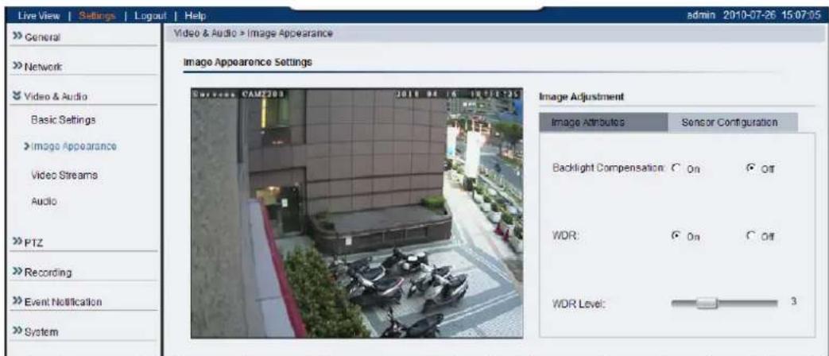Set Backlight Compensation to Off
The image size is (829, 356).
coord(750,168)
